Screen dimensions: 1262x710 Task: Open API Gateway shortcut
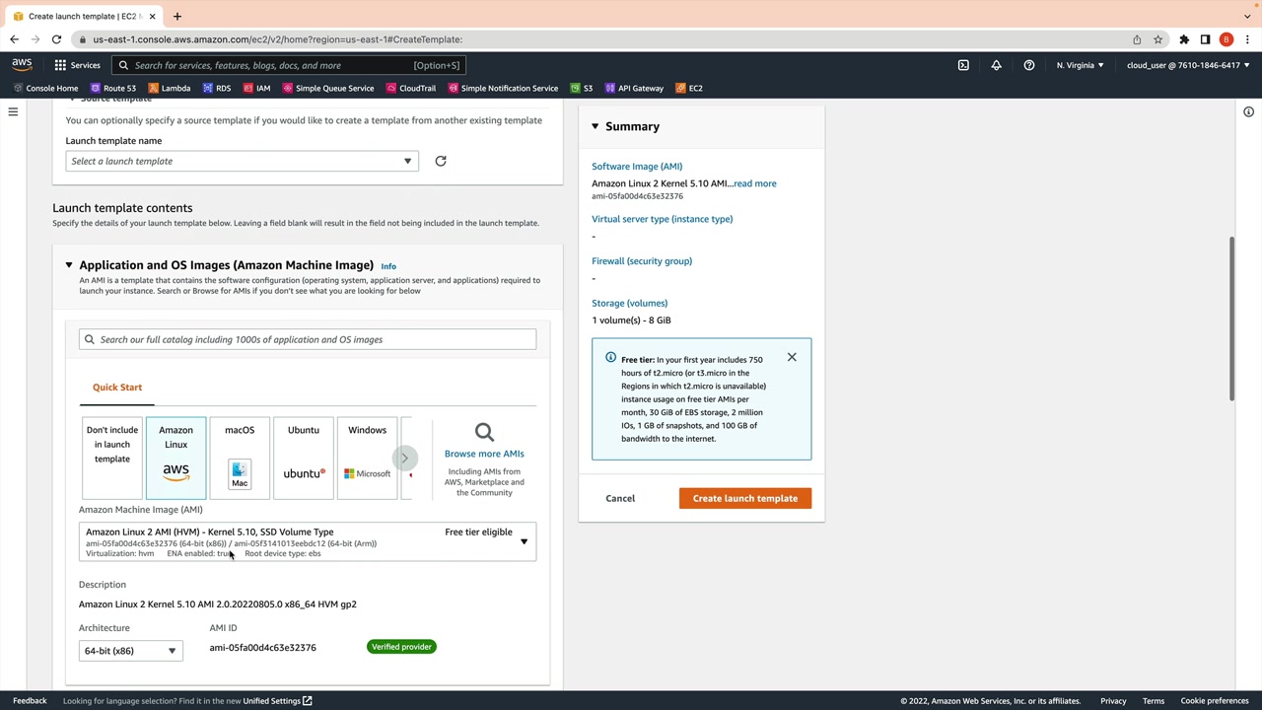pos(634,88)
